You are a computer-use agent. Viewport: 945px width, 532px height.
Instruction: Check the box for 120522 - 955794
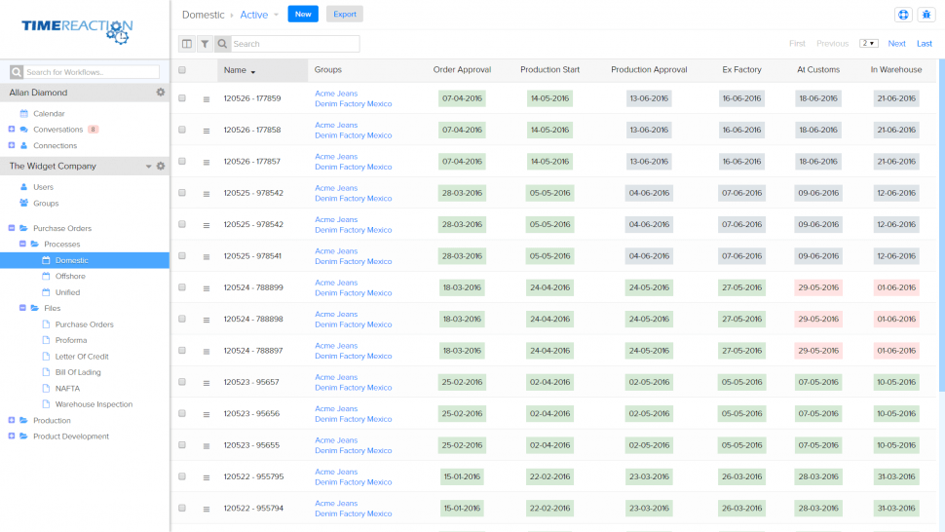[182, 508]
